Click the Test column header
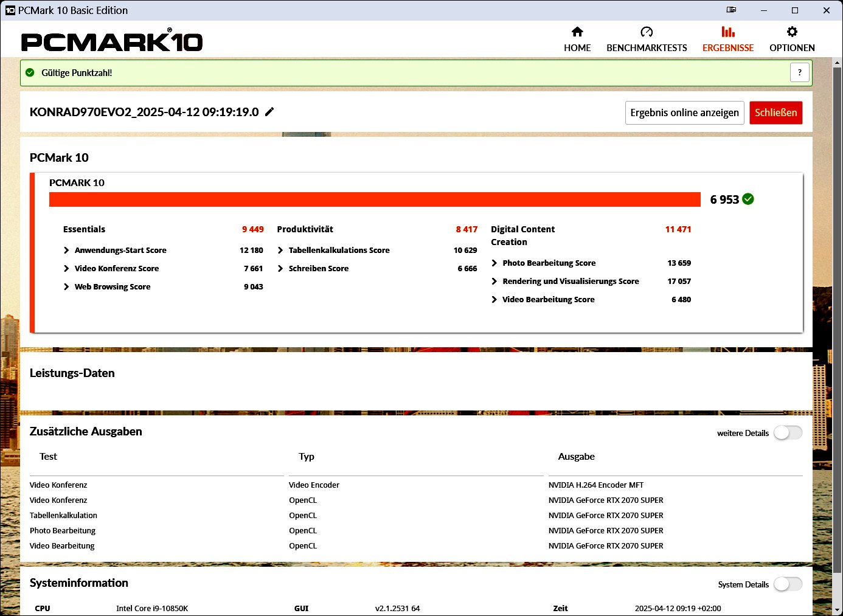Screen dimensions: 843x616 click(48, 456)
